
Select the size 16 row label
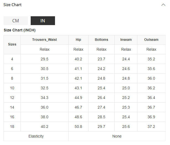[12, 117]
